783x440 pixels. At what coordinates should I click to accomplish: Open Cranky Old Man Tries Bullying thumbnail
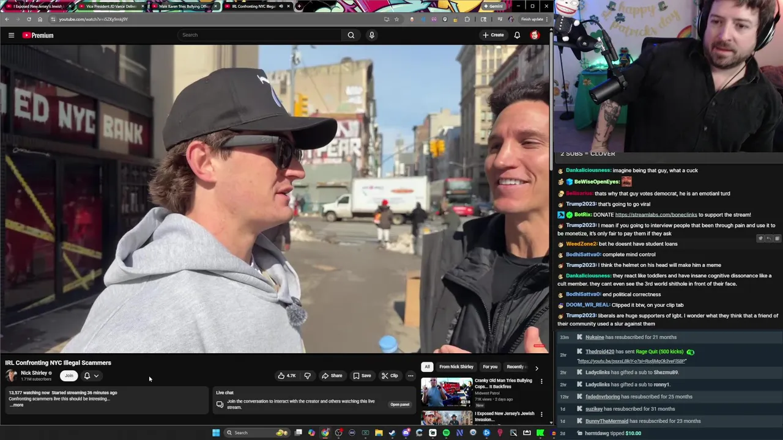tap(446, 392)
